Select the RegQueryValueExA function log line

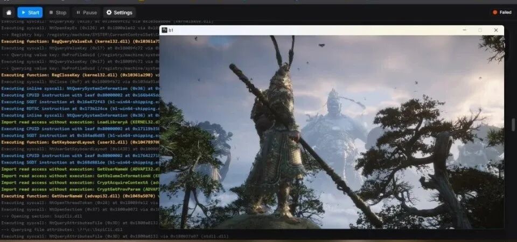tap(80, 41)
